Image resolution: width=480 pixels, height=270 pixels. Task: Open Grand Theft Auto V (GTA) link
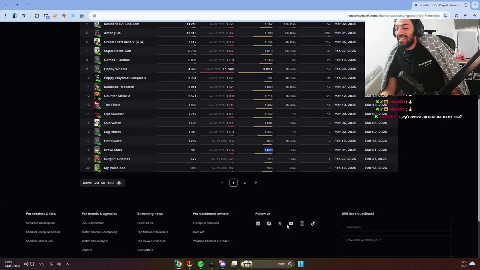coord(124,42)
